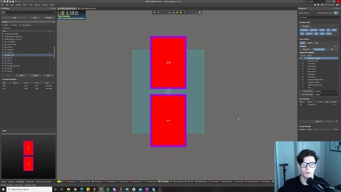Click the Top Overlay yellow color swatch
Image resolution: width=341 pixels, height=192 pixels.
tap(159, 181)
